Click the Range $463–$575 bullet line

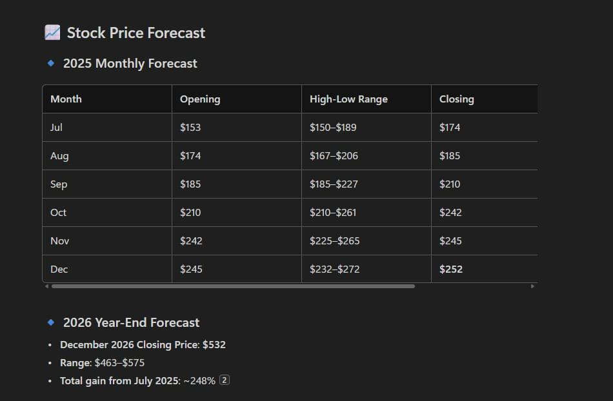click(x=102, y=363)
